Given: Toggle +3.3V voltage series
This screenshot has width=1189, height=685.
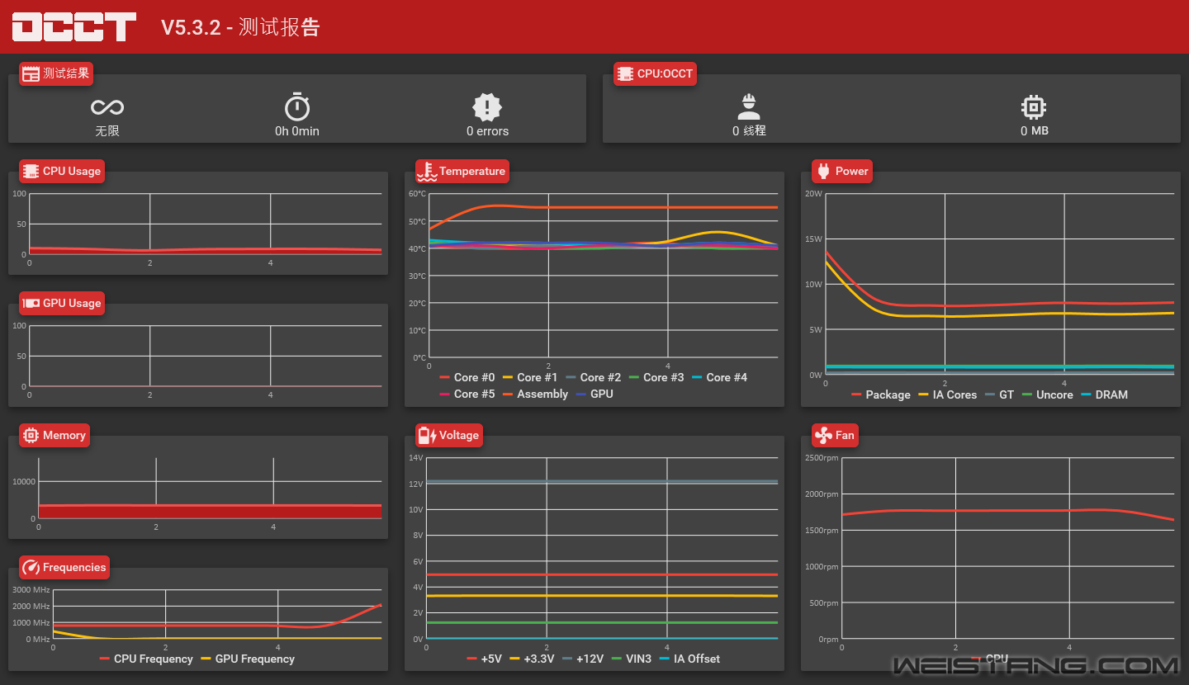Looking at the screenshot, I should [532, 659].
